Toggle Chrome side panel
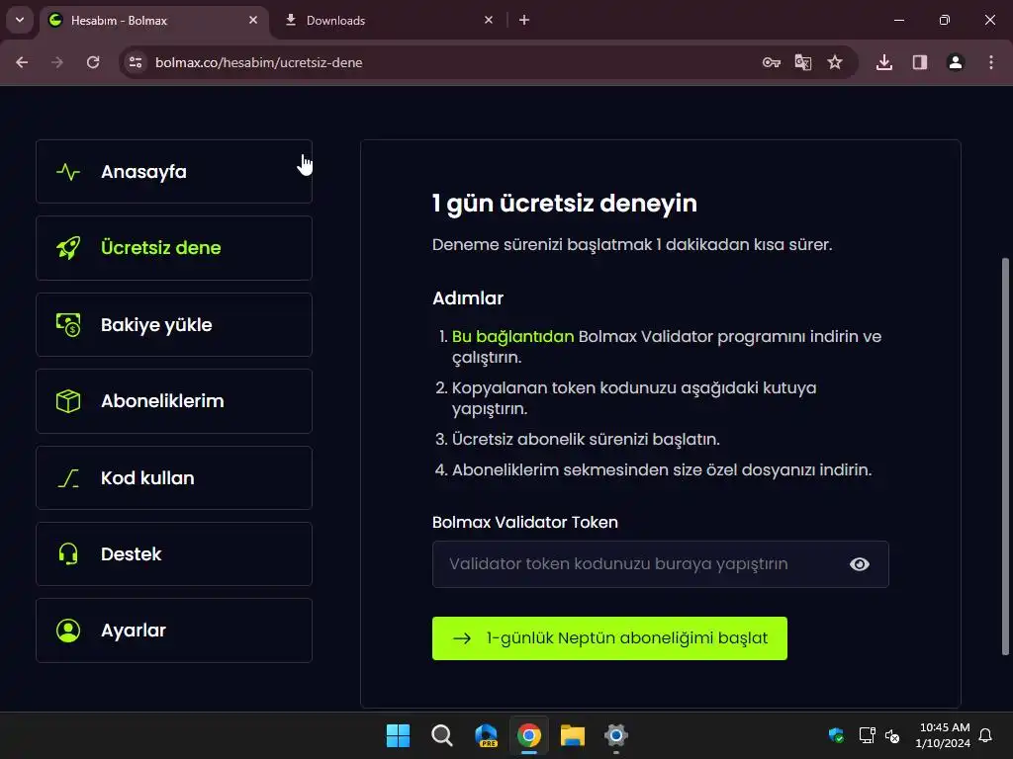1013x759 pixels. (920, 62)
